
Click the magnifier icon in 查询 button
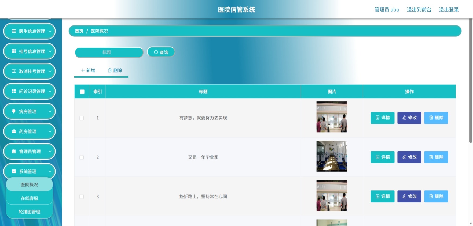click(156, 52)
